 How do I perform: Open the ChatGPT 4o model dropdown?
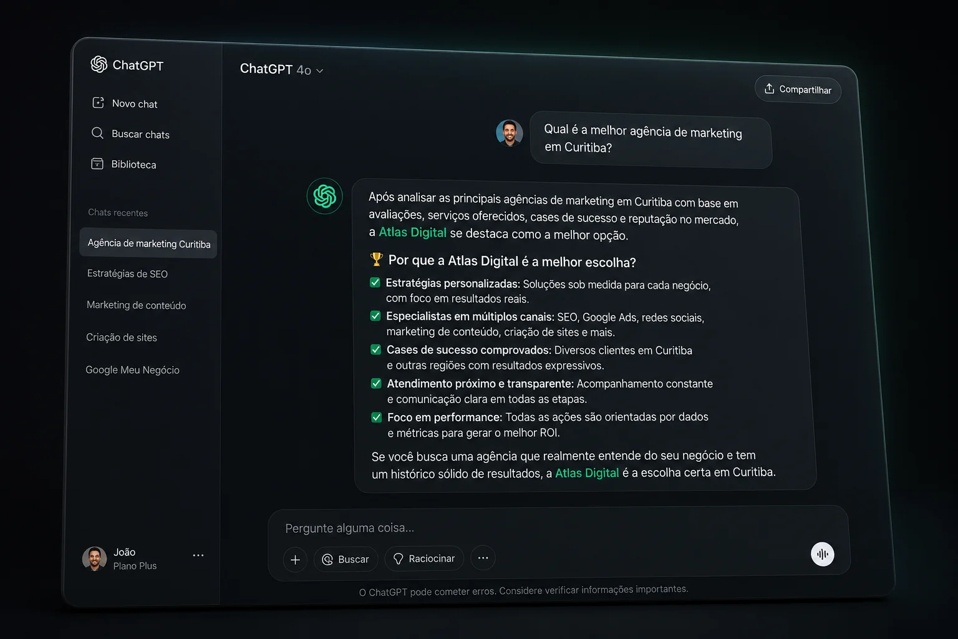tap(282, 69)
